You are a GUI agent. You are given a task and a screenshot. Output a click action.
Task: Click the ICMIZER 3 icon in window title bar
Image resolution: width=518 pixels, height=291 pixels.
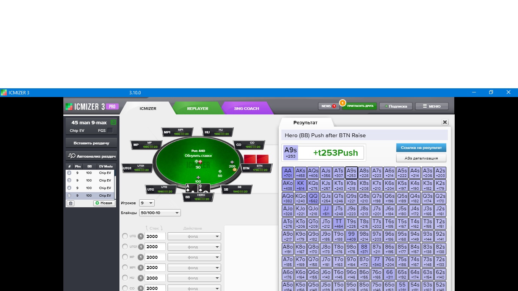point(4,92)
